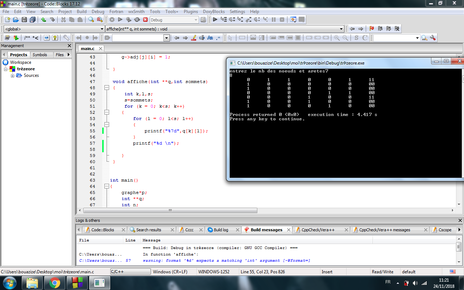Viewport: 464px width, 290px height.
Task: Expand the Sources folder in project tree
Action: point(13,75)
